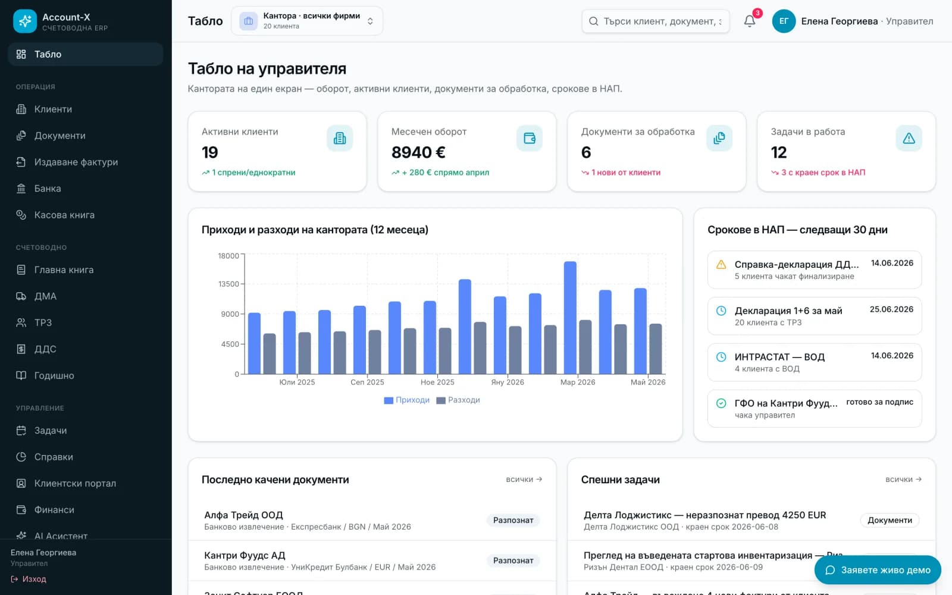
Task: Click the tallest blue Приходи bar near Мар 2026
Action: 570,318
